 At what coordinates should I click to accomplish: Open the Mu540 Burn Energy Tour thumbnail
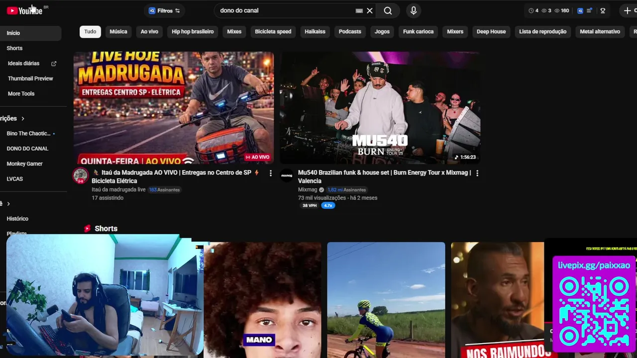(x=380, y=108)
